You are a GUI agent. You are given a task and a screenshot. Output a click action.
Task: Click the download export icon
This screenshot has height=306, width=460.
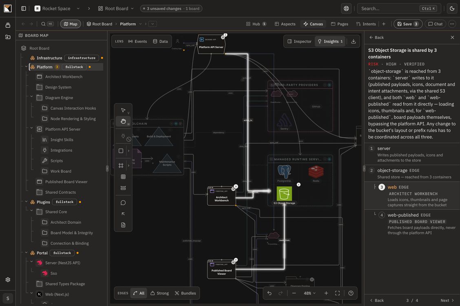coord(353,41)
